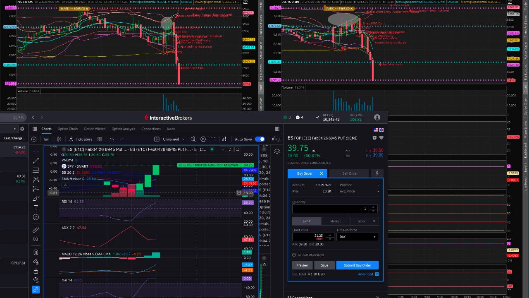529x298 pixels.
Task: Toggle the Auto Save switch
Action: pyautogui.click(x=260, y=139)
